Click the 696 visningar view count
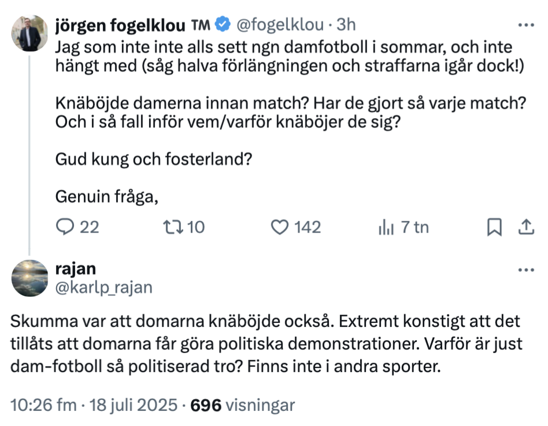548x426 pixels. coord(243,405)
